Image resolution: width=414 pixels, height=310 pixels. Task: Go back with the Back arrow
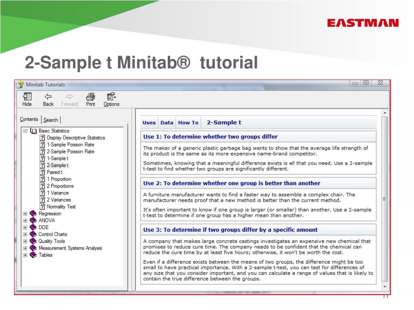coord(48,99)
